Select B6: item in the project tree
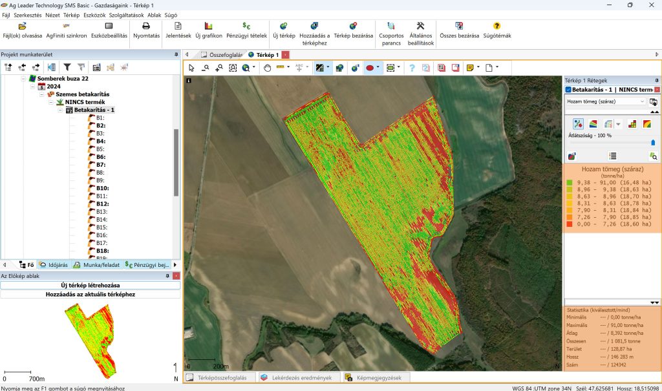This screenshot has width=662, height=391. (100, 157)
